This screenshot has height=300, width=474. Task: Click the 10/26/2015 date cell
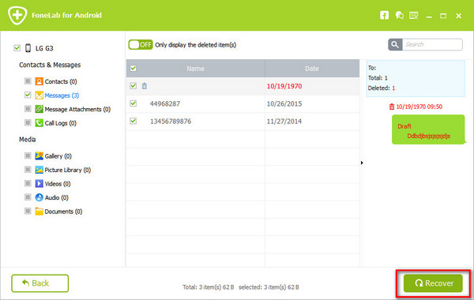point(284,104)
